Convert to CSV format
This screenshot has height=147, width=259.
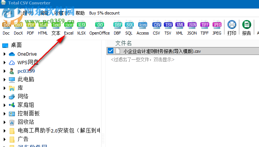click(156, 28)
